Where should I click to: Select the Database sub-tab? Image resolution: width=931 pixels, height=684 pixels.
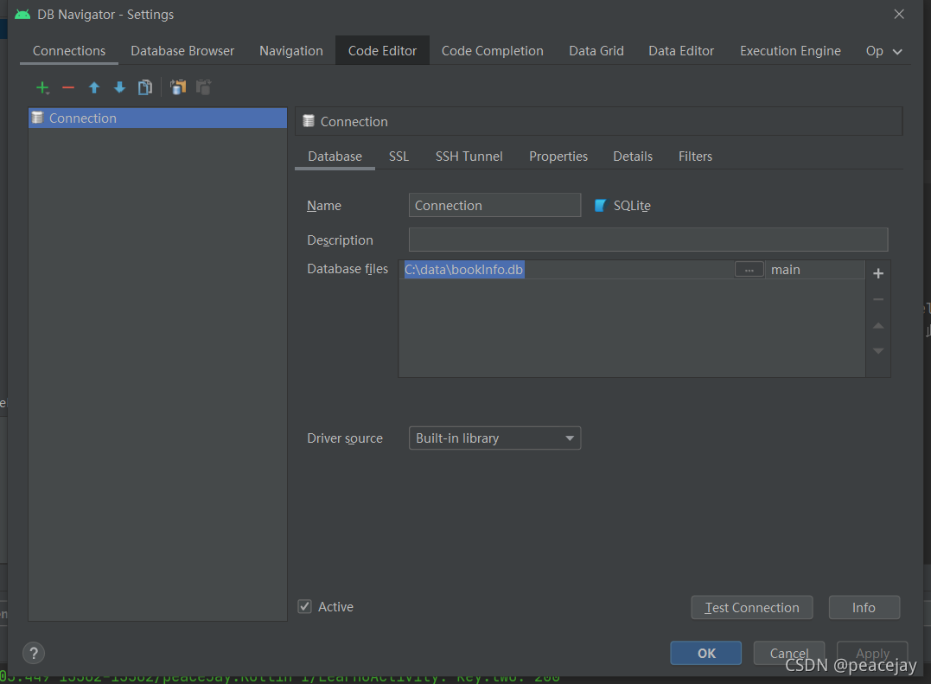coord(335,157)
